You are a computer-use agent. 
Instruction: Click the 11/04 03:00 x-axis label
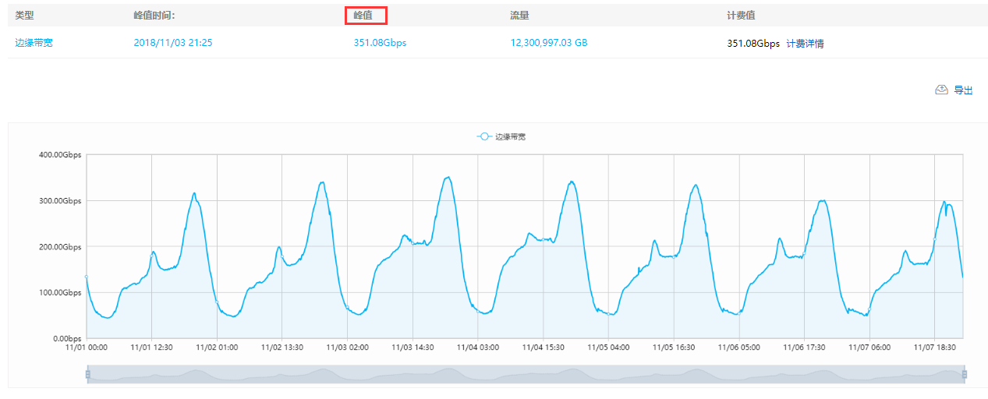[478, 348]
